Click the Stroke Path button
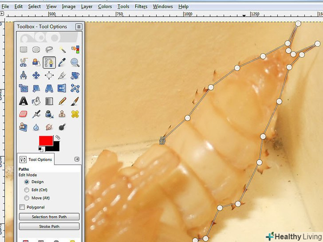Viewport: 323px width, 242px height. click(49, 226)
